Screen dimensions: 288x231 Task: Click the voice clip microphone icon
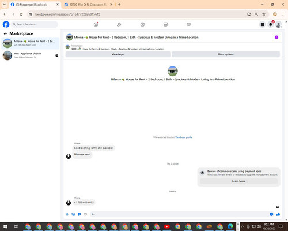tap(67, 214)
